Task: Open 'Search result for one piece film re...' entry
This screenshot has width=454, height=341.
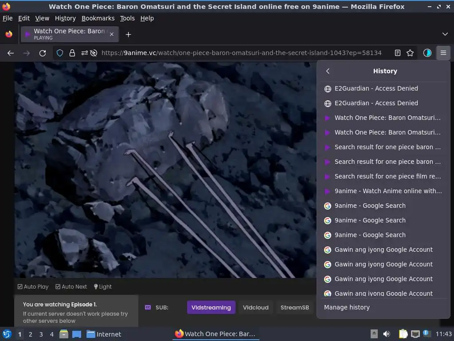Action: coord(384,176)
